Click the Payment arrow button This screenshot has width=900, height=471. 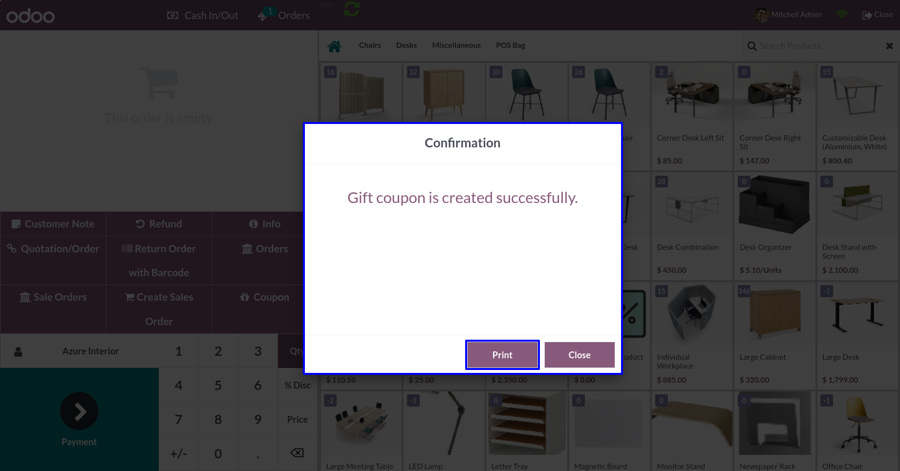[x=79, y=411]
